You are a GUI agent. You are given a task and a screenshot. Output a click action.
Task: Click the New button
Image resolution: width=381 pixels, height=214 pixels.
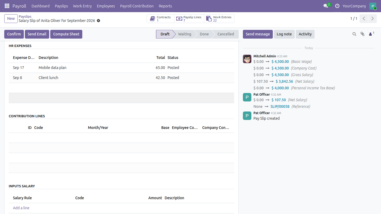pyautogui.click(x=11, y=18)
